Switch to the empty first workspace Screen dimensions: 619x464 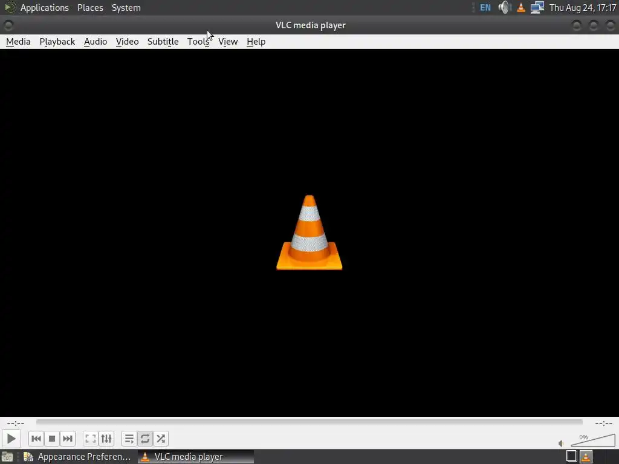(x=572, y=456)
